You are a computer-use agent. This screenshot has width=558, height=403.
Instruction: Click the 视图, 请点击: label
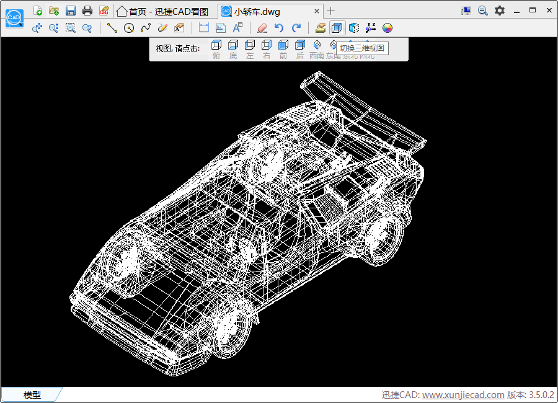[177, 48]
